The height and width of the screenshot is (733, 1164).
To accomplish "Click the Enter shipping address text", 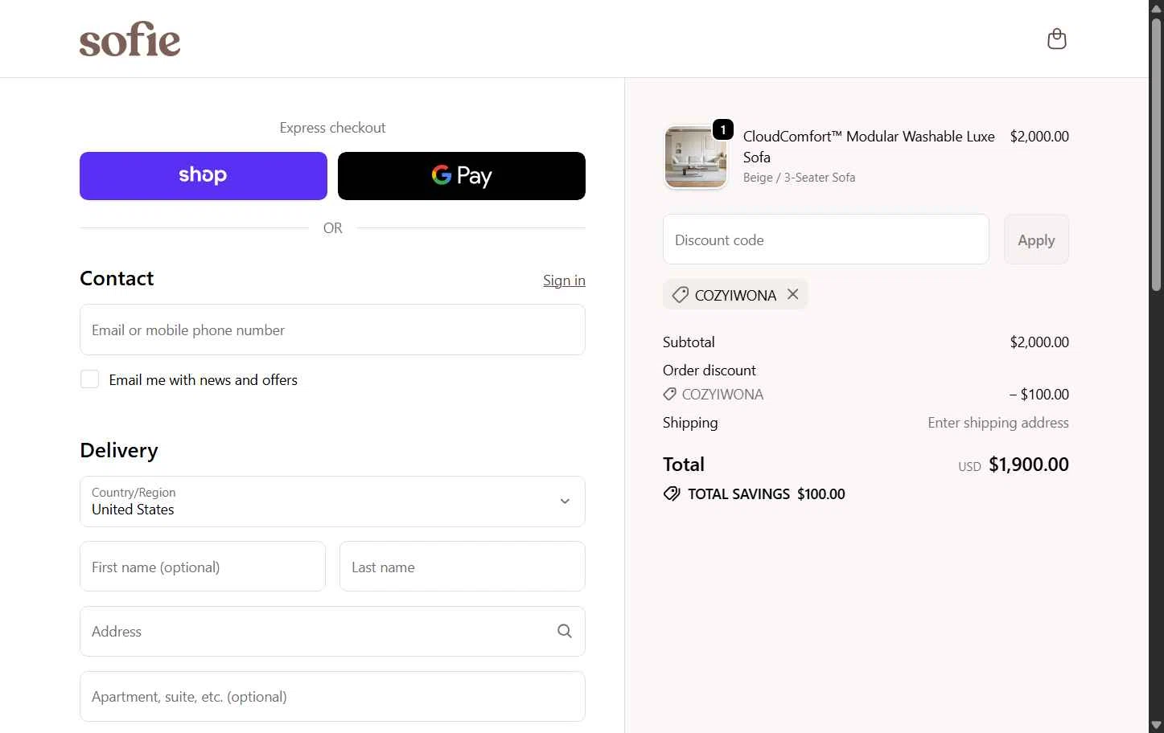I will pyautogui.click(x=998, y=423).
